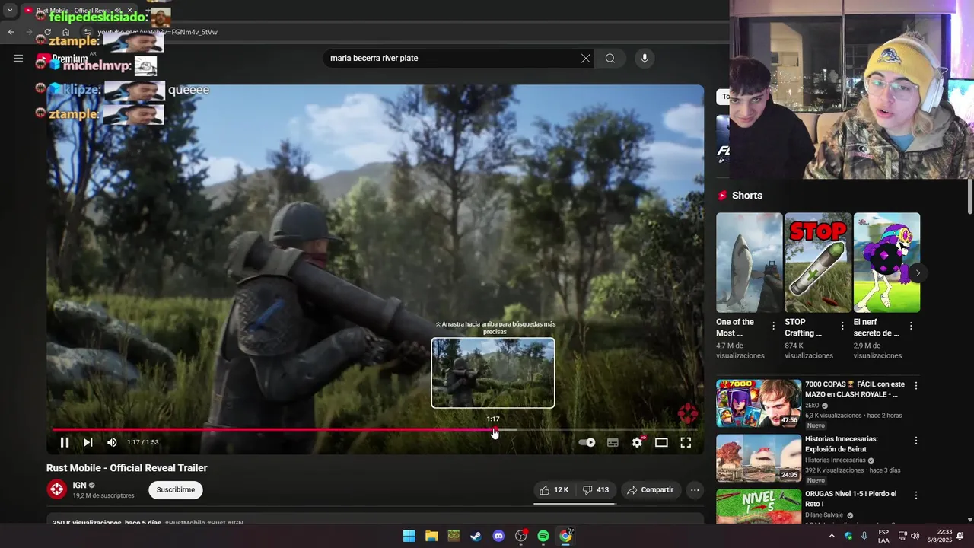Open options for the '7000 COPAS' video
This screenshot has width=974, height=548.
916,386
